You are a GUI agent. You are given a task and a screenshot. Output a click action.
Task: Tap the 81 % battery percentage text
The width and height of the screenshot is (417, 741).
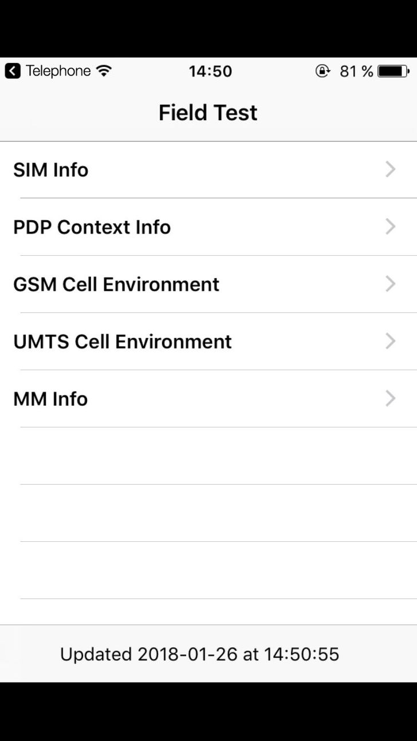coord(356,71)
